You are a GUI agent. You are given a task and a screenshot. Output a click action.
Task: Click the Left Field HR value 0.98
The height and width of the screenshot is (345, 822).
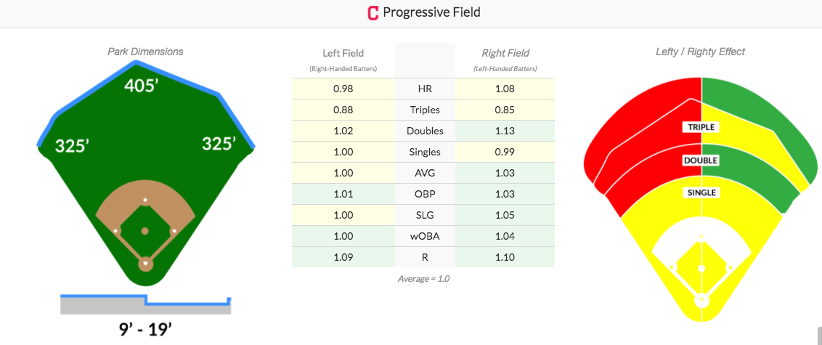(x=343, y=89)
